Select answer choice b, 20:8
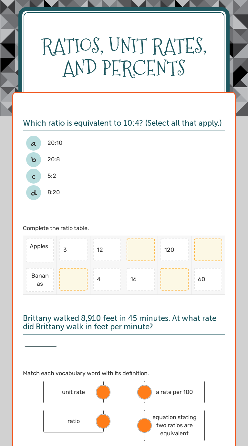The image size is (248, 446). pyautogui.click(x=34, y=159)
